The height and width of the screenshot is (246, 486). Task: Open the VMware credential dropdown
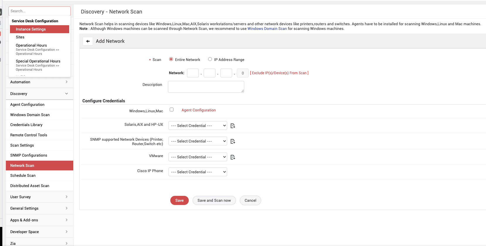(198, 157)
